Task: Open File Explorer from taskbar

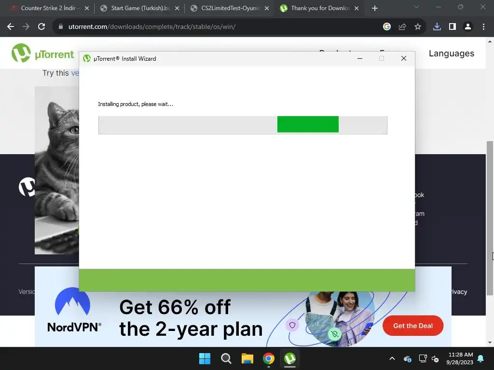Action: (x=247, y=358)
